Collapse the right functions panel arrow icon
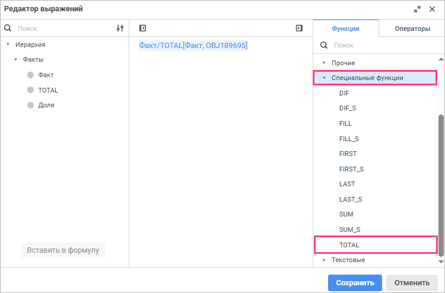This screenshot has height=293, width=445. [x=299, y=28]
